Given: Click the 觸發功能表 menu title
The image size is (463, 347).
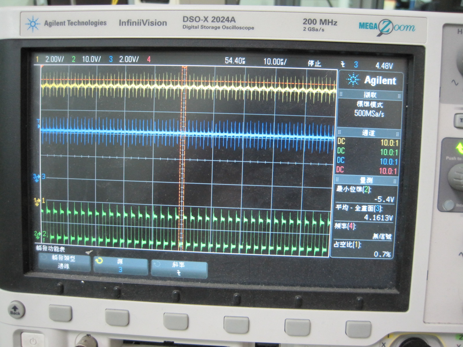Looking at the screenshot, I should tap(50, 248).
